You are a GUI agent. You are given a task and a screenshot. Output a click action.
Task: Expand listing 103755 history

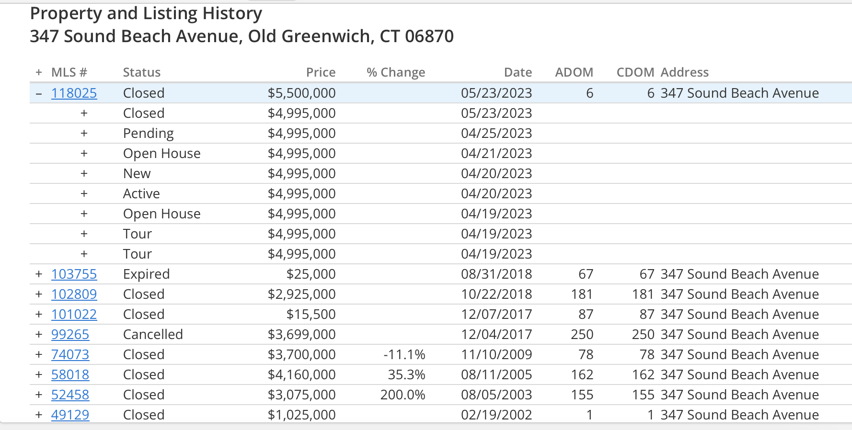39,274
